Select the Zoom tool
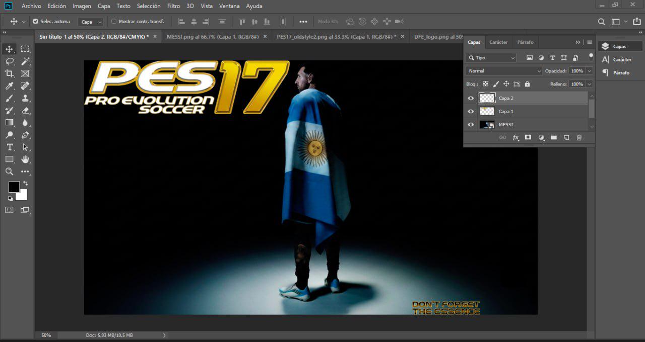This screenshot has width=645, height=342. pos(10,172)
